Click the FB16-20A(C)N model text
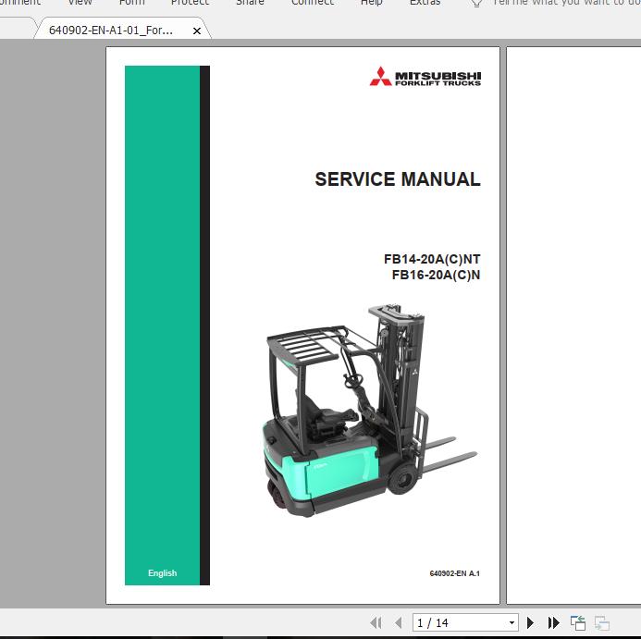This screenshot has height=639, width=641. click(436, 275)
